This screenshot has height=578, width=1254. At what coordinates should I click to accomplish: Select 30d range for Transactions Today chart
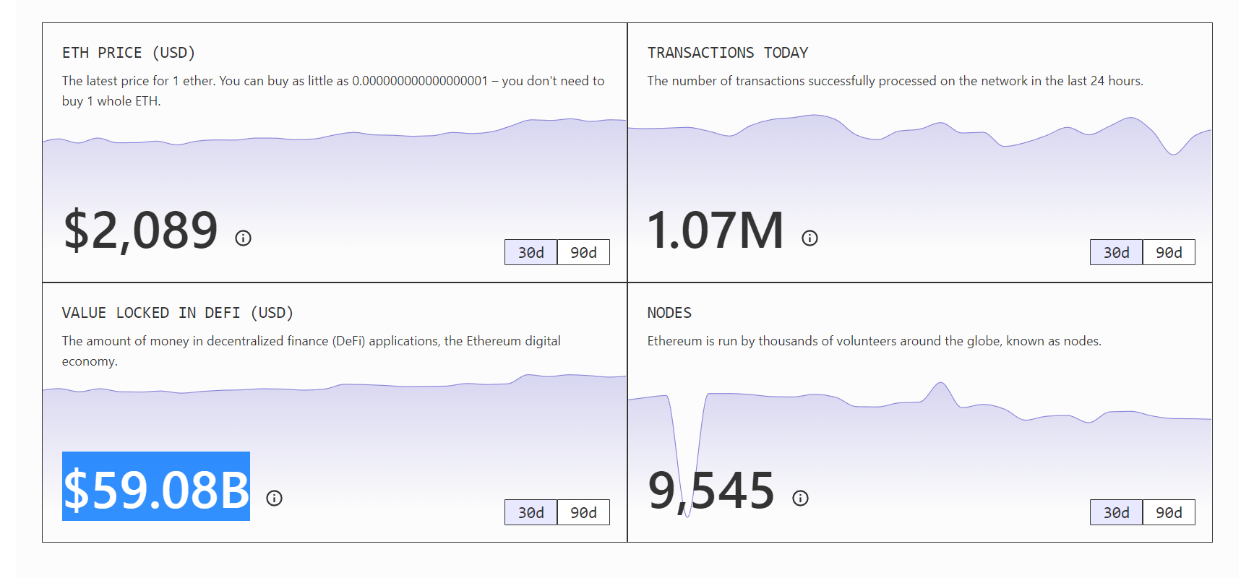point(1117,252)
